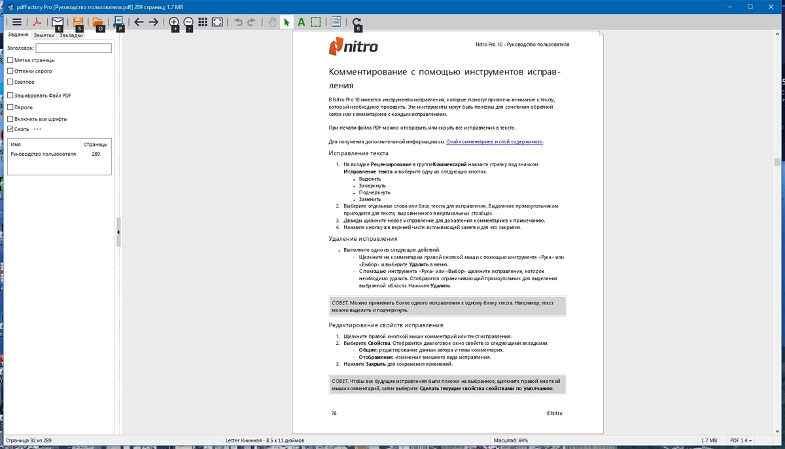This screenshot has height=449, width=785.
Task: Click status bar text Страница 92 из 289
Action: pos(29,440)
